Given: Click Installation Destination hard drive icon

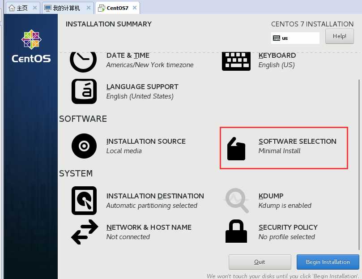Looking at the screenshot, I should [x=84, y=201].
